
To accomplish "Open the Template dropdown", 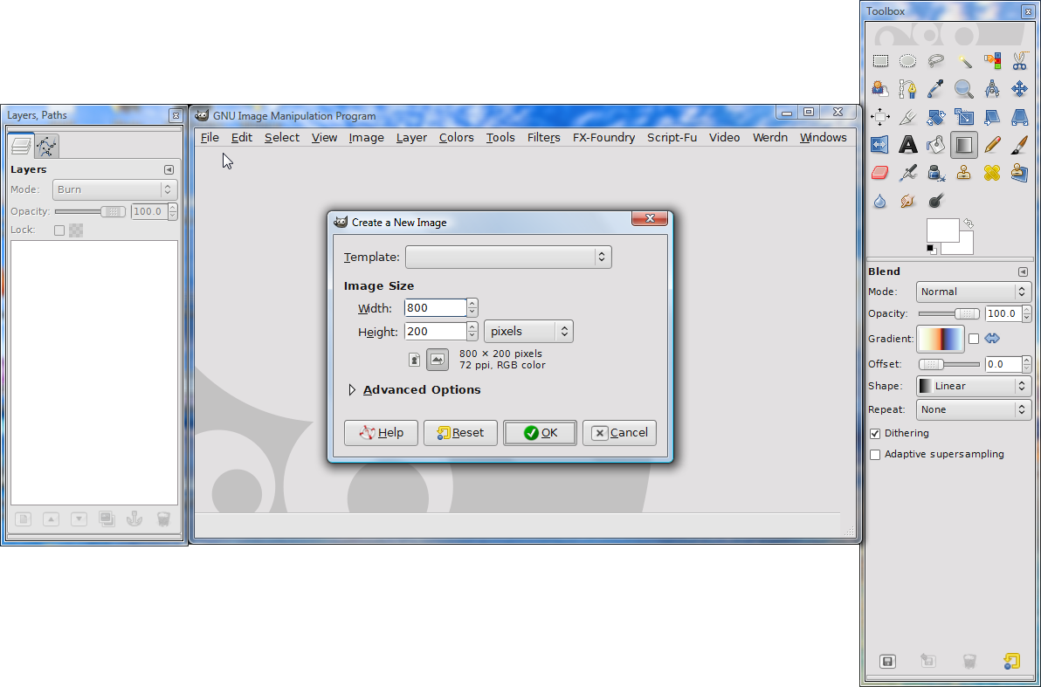I will click(x=508, y=257).
